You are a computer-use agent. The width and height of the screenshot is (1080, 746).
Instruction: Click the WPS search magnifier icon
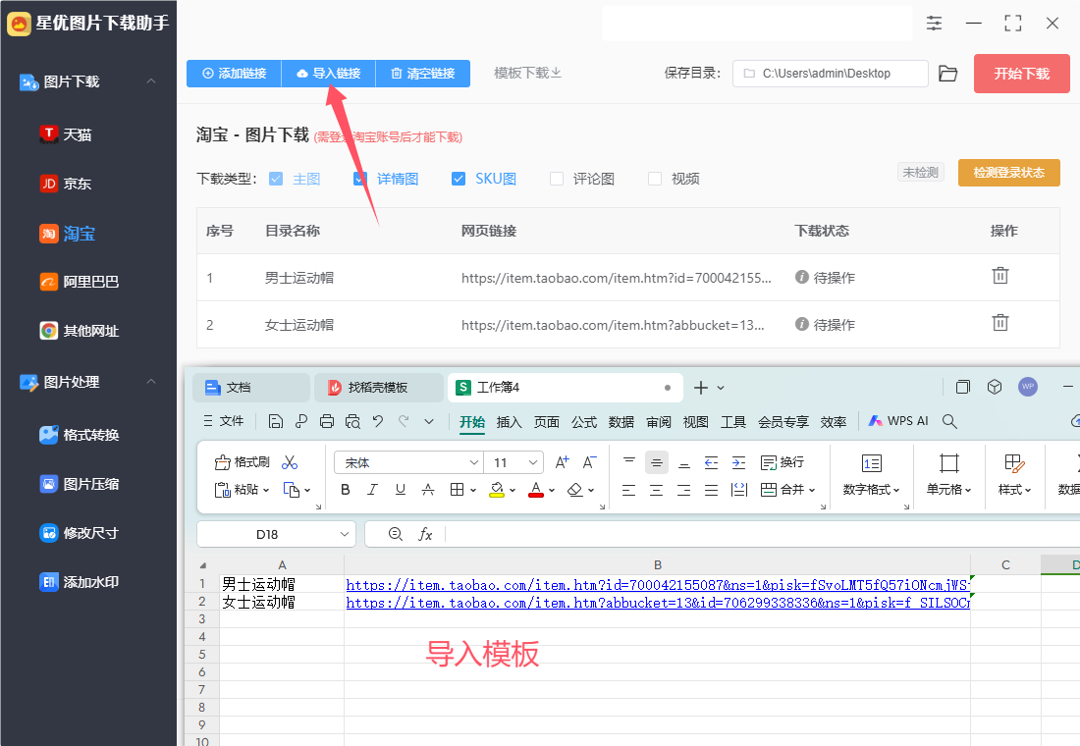949,421
